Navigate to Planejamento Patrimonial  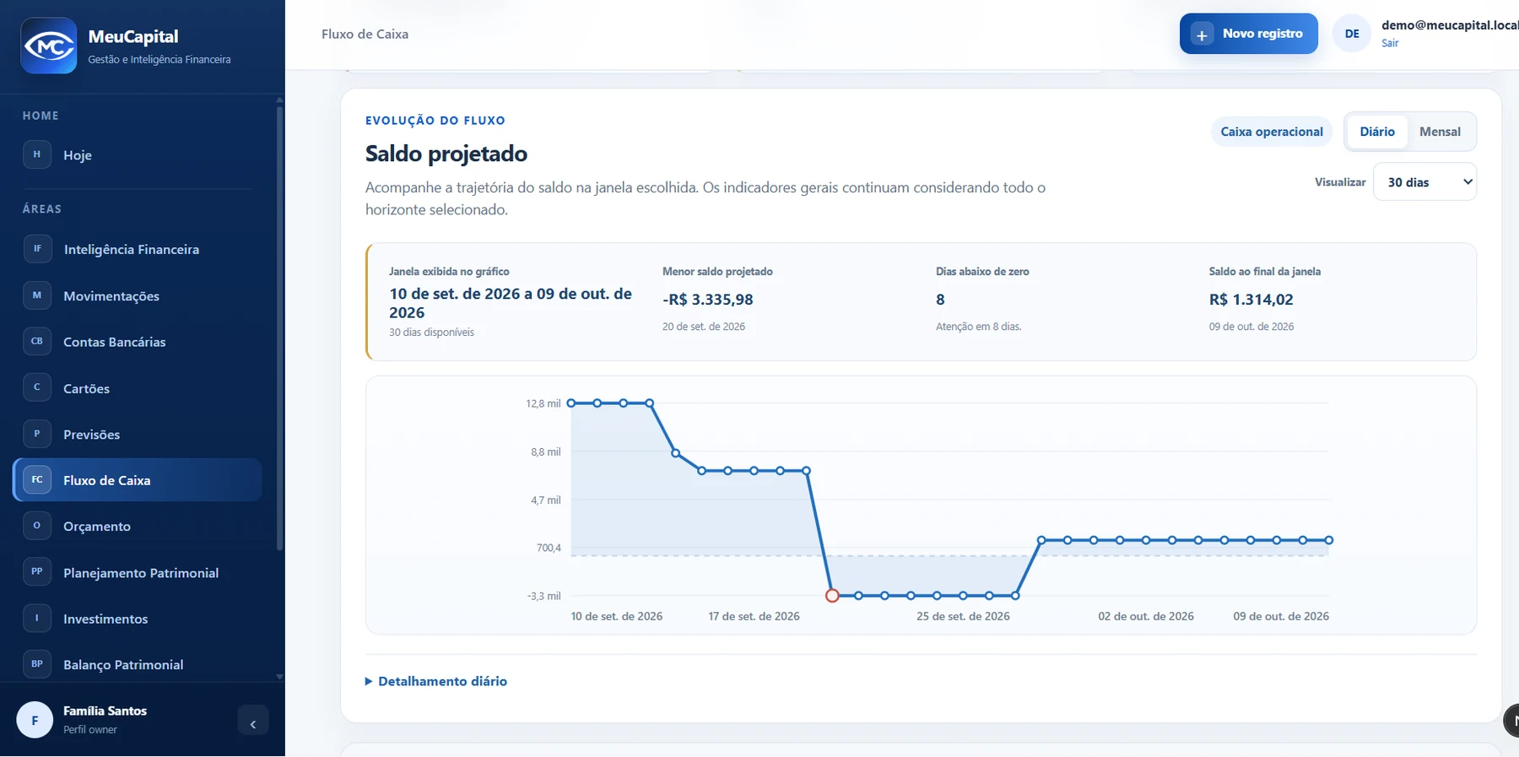coord(138,573)
